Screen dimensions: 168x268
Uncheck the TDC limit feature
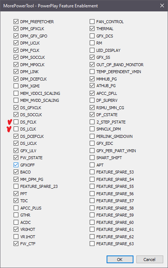[16, 201]
